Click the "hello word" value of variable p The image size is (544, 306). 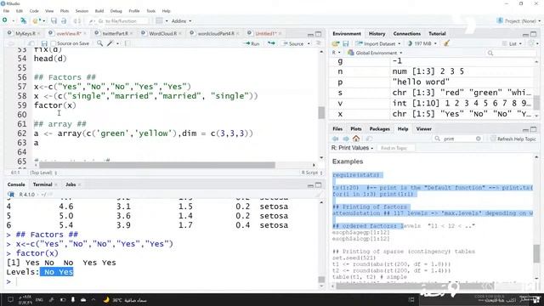click(421, 82)
